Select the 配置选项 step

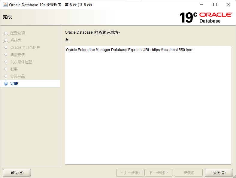[17, 33]
